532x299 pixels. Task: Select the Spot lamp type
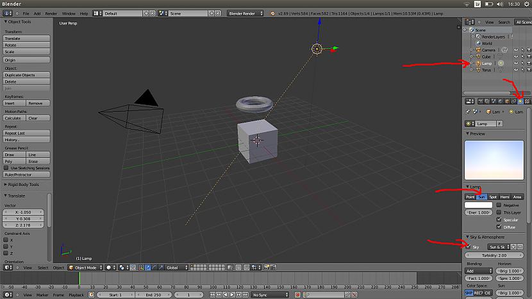[x=493, y=197]
